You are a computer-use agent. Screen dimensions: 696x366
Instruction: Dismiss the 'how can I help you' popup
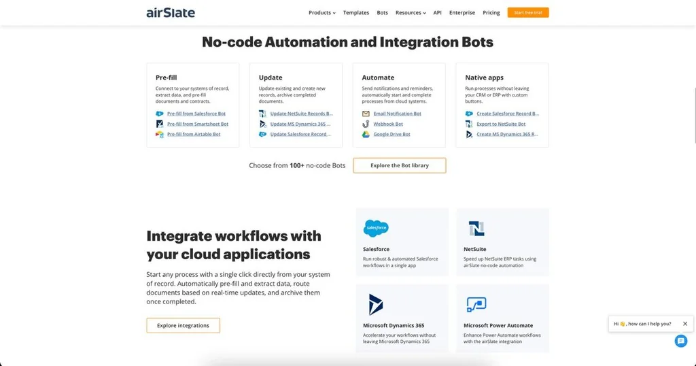[685, 324]
